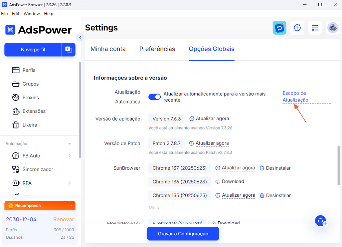342x247 pixels.
Task: Click the Version 7.6.3 field
Action: click(167, 119)
